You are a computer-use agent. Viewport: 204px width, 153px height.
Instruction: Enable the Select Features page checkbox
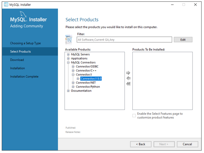[x=134, y=116]
